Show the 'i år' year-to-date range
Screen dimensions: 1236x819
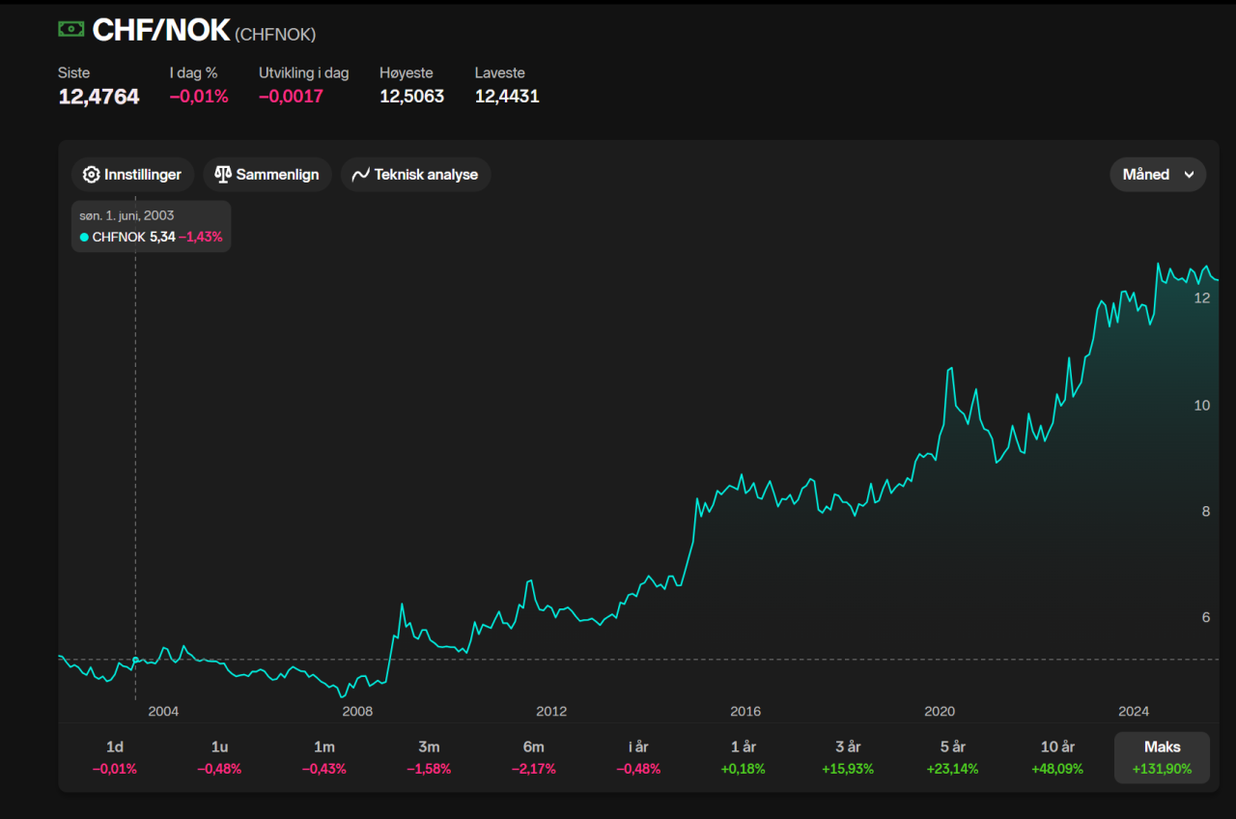click(638, 757)
